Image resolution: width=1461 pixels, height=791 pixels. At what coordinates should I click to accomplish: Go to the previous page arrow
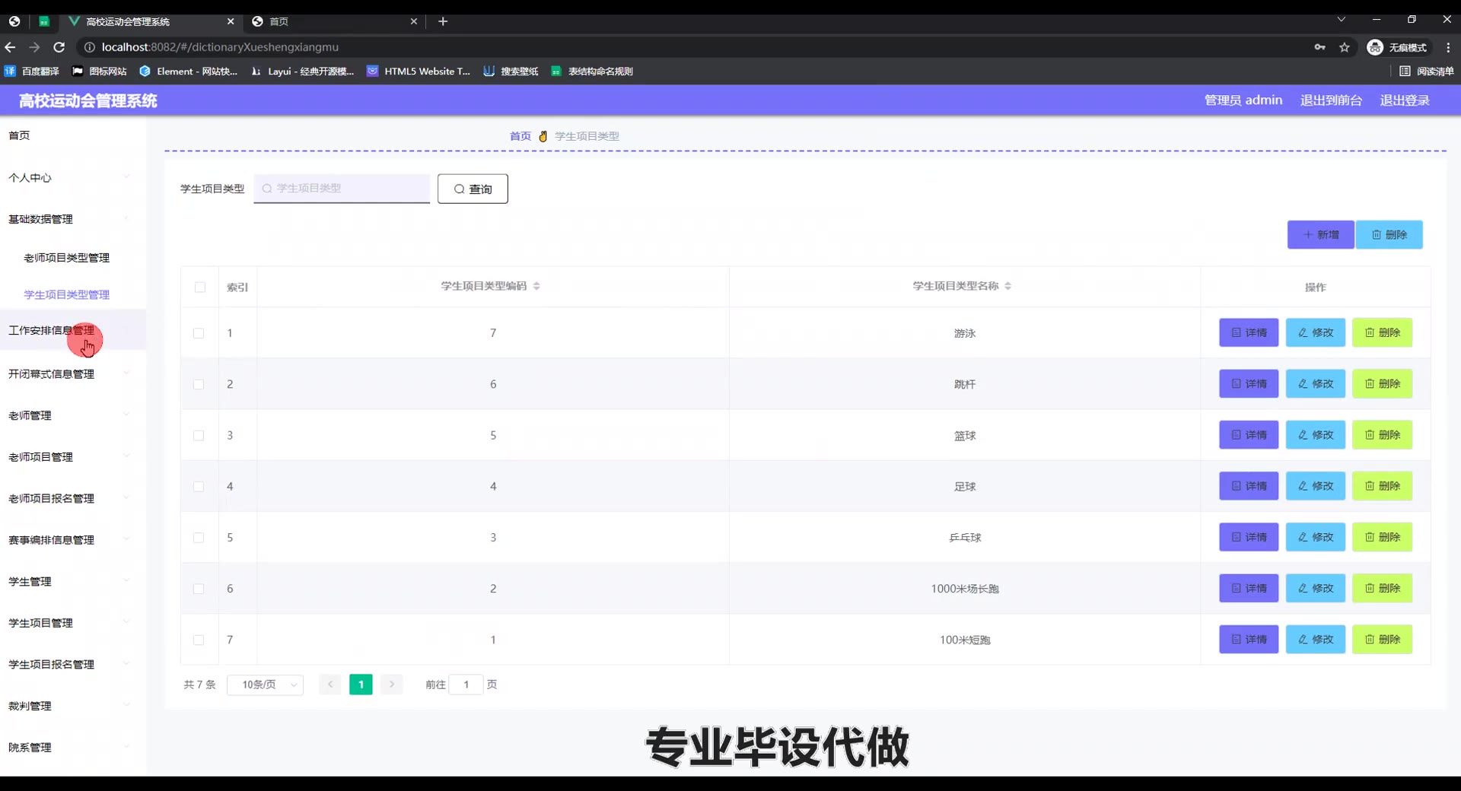coord(330,685)
